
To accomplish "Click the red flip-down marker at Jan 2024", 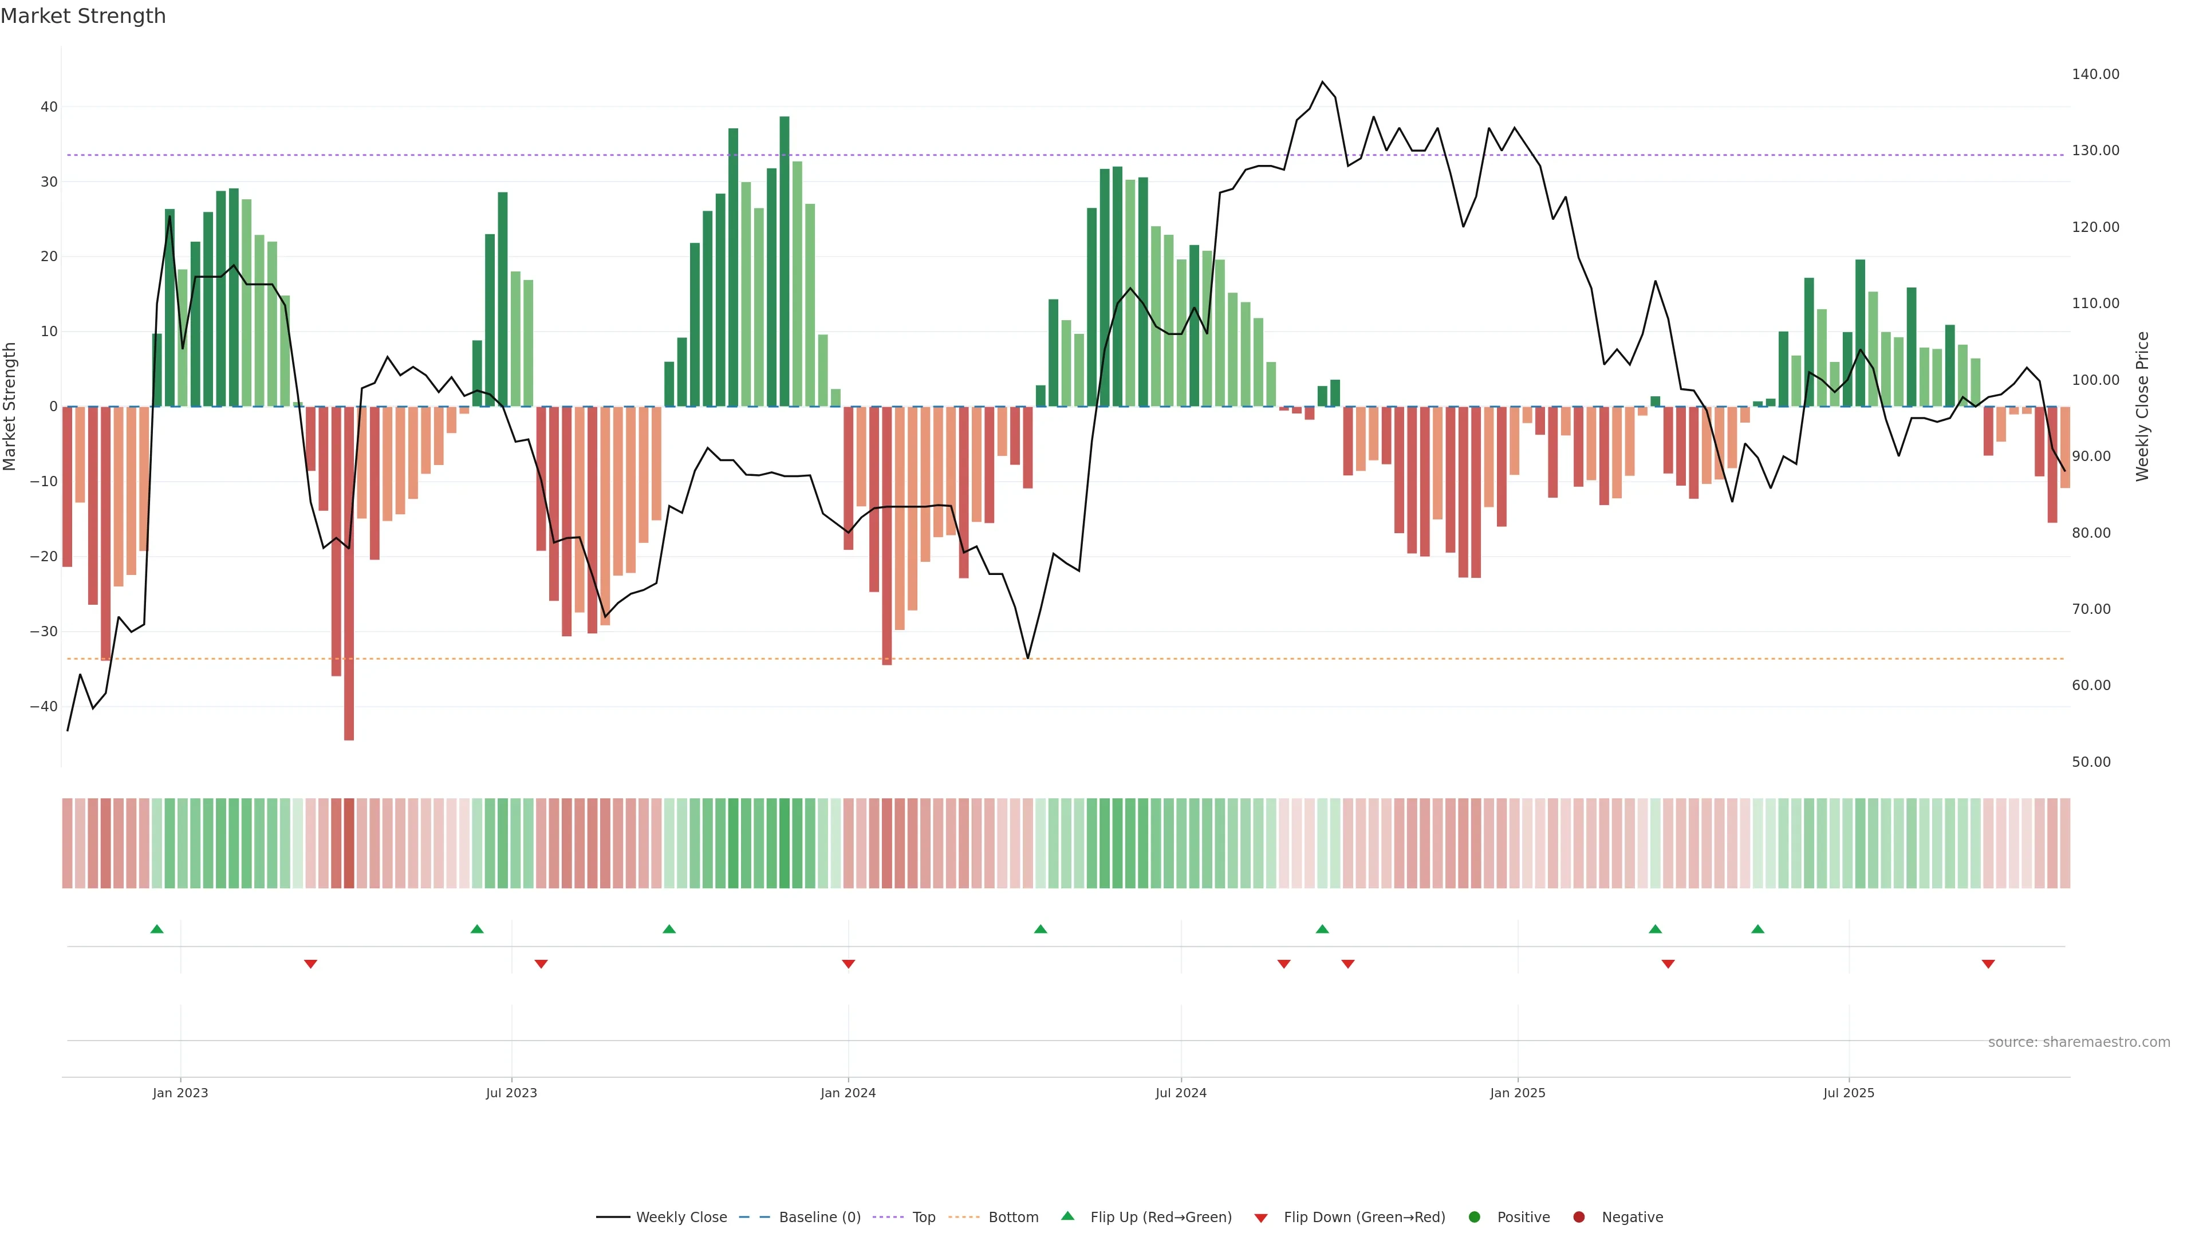I will pyautogui.click(x=849, y=964).
